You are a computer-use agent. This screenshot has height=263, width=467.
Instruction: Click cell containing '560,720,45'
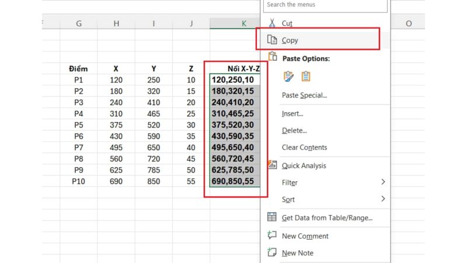235,159
